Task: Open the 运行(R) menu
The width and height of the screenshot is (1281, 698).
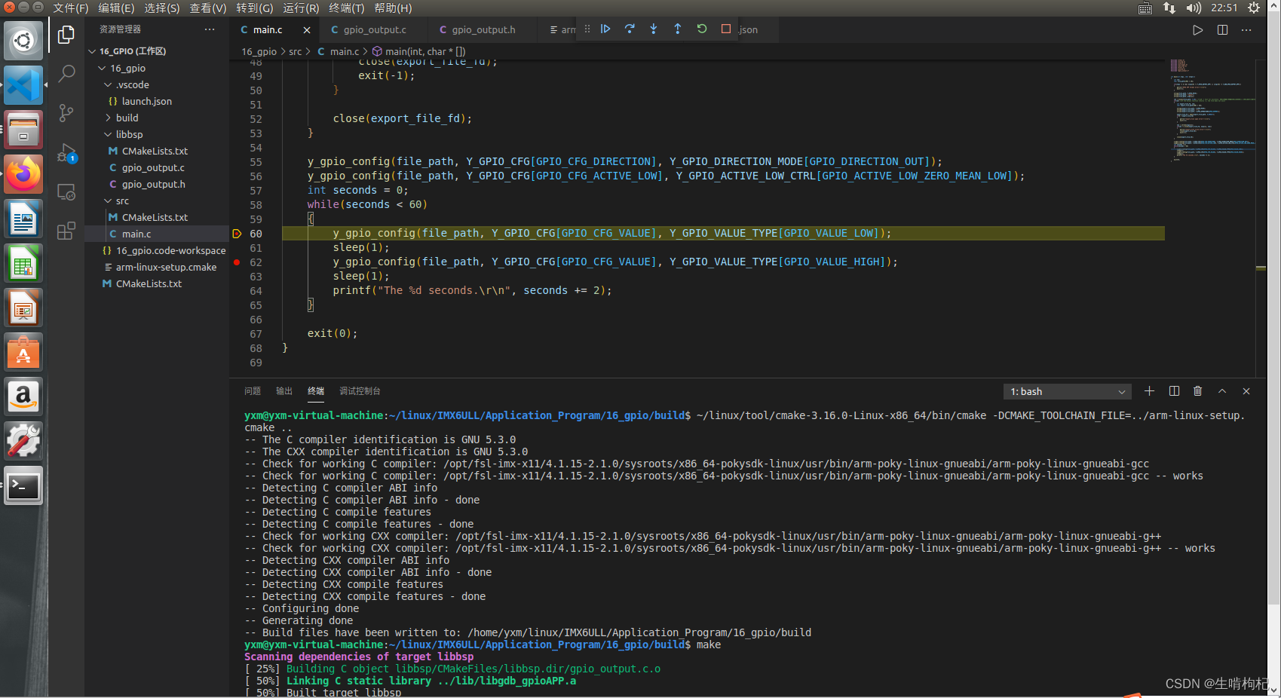Action: tap(301, 8)
